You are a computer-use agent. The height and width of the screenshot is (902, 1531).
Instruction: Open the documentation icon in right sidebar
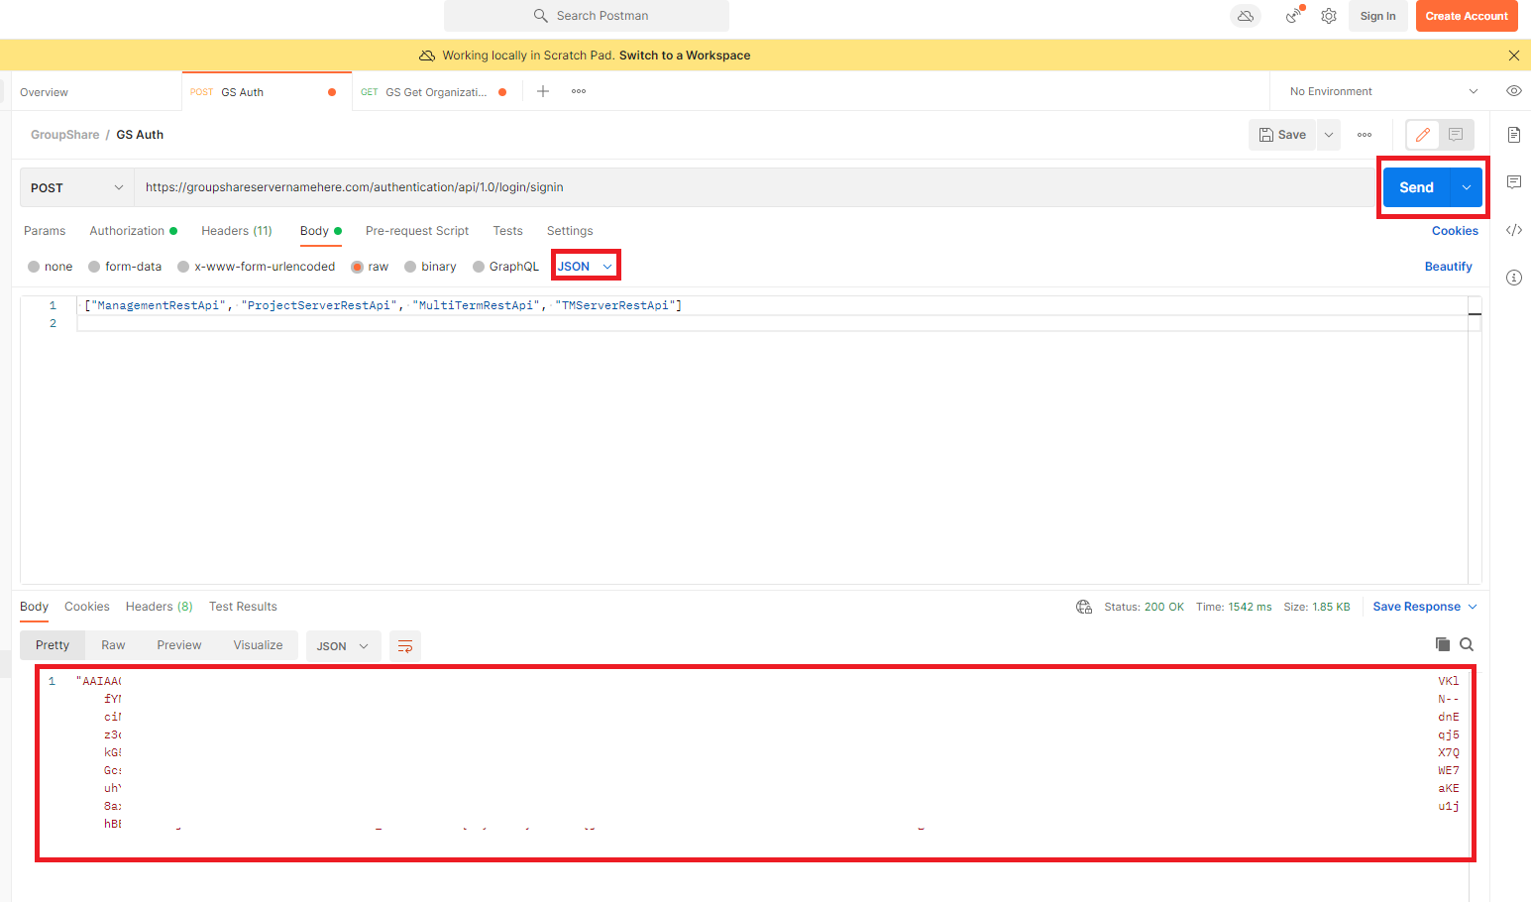(1514, 135)
